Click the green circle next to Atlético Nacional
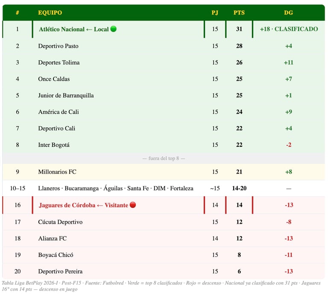The width and height of the screenshot is (328, 297). point(114,29)
